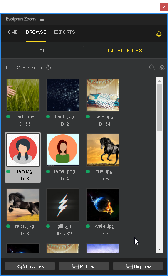The height and width of the screenshot is (276, 168).
Task: Click the High res button
Action: click(x=138, y=266)
